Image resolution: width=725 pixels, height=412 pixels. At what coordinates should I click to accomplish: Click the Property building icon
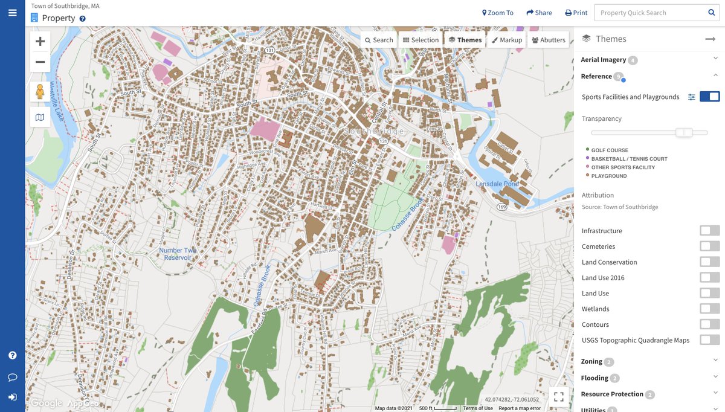34,18
